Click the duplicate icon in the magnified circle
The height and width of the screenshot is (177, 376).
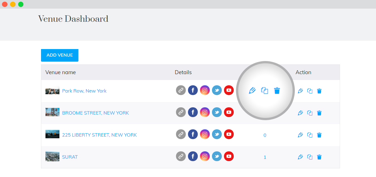point(264,91)
